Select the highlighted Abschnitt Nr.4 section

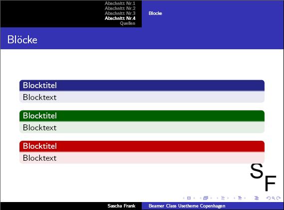click(120, 18)
